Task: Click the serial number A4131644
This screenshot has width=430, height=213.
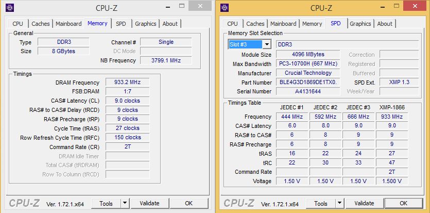Action: coord(308,91)
